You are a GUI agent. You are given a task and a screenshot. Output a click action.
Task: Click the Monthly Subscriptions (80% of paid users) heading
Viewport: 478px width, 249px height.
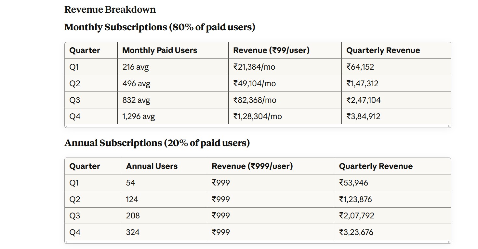[x=160, y=27]
